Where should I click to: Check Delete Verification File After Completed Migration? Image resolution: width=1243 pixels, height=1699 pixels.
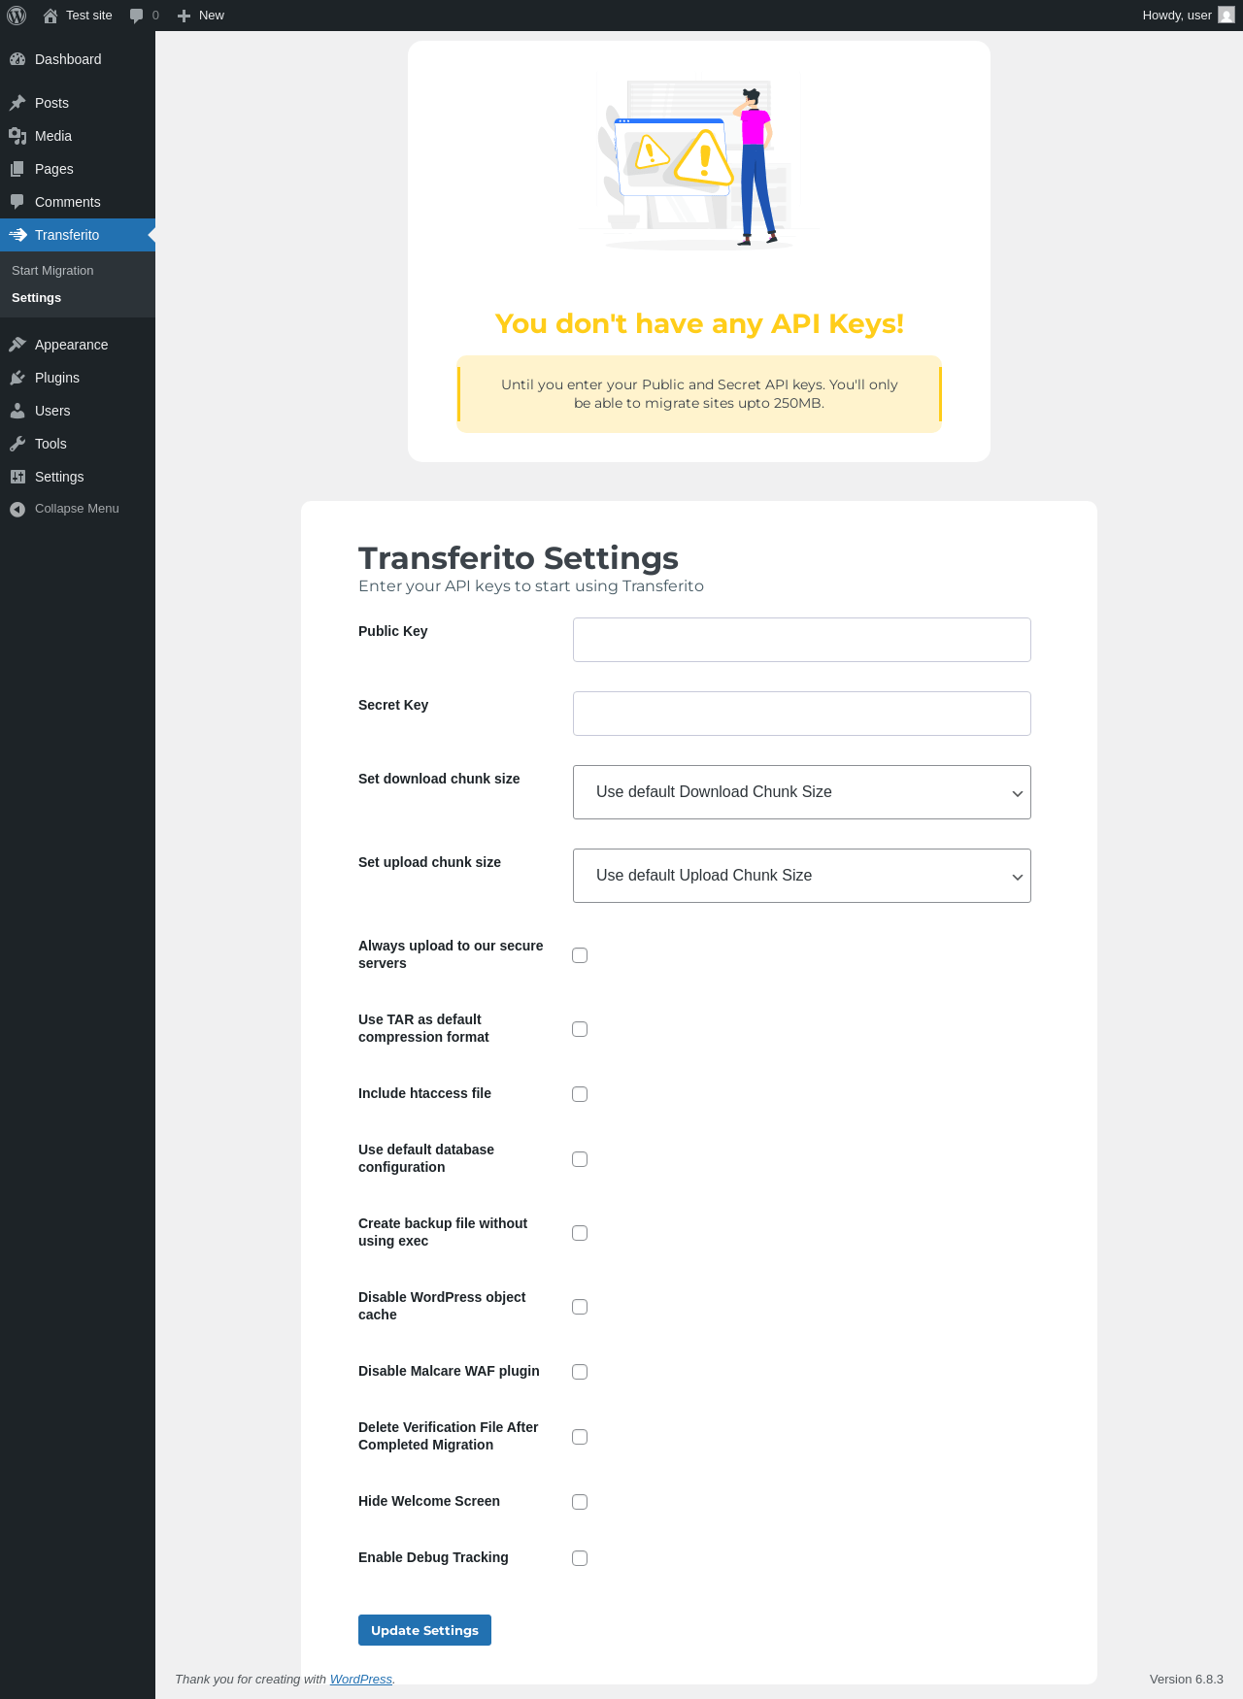click(580, 1437)
